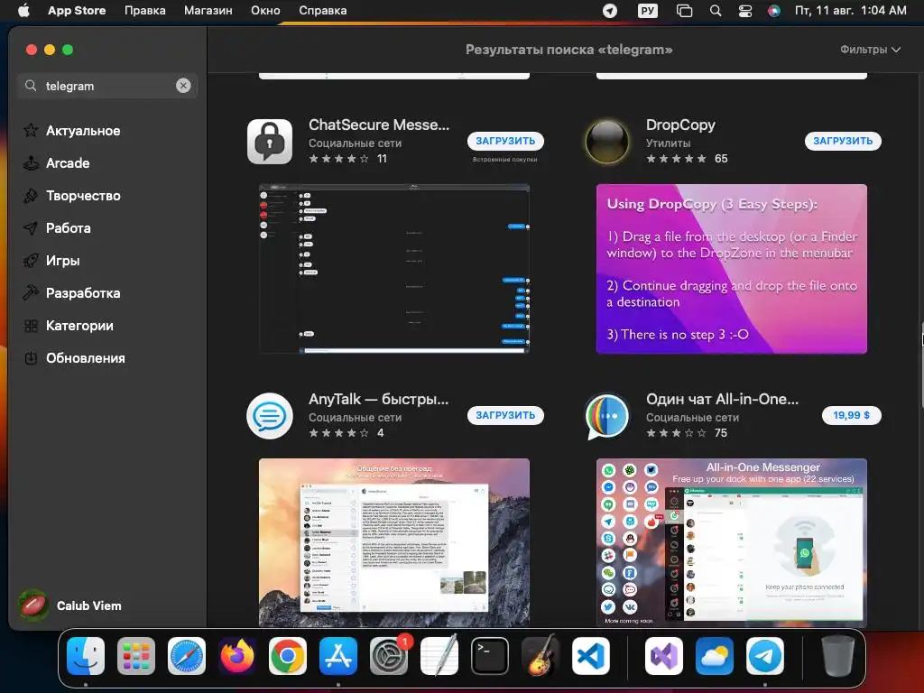Open the Apple menu
Viewport: 924px width, 693px height.
(x=23, y=10)
